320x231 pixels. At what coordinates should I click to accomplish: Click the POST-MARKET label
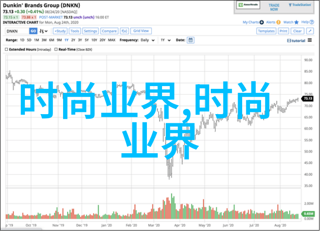51,17
